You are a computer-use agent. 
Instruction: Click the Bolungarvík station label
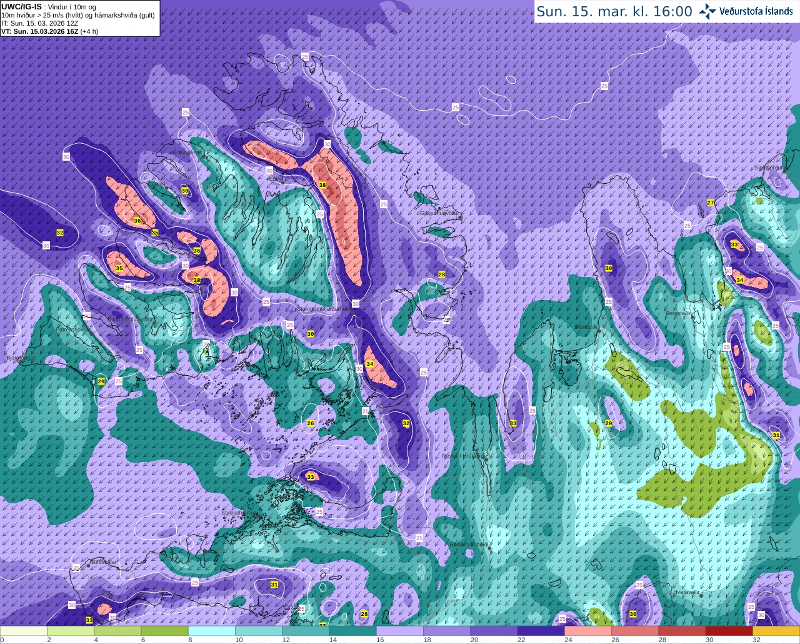point(187,152)
